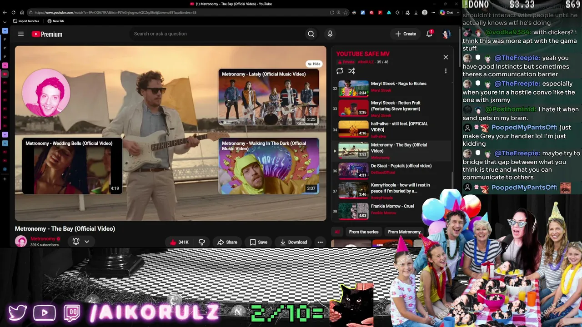
Task: Select the All filter chip
Action: coord(337,232)
